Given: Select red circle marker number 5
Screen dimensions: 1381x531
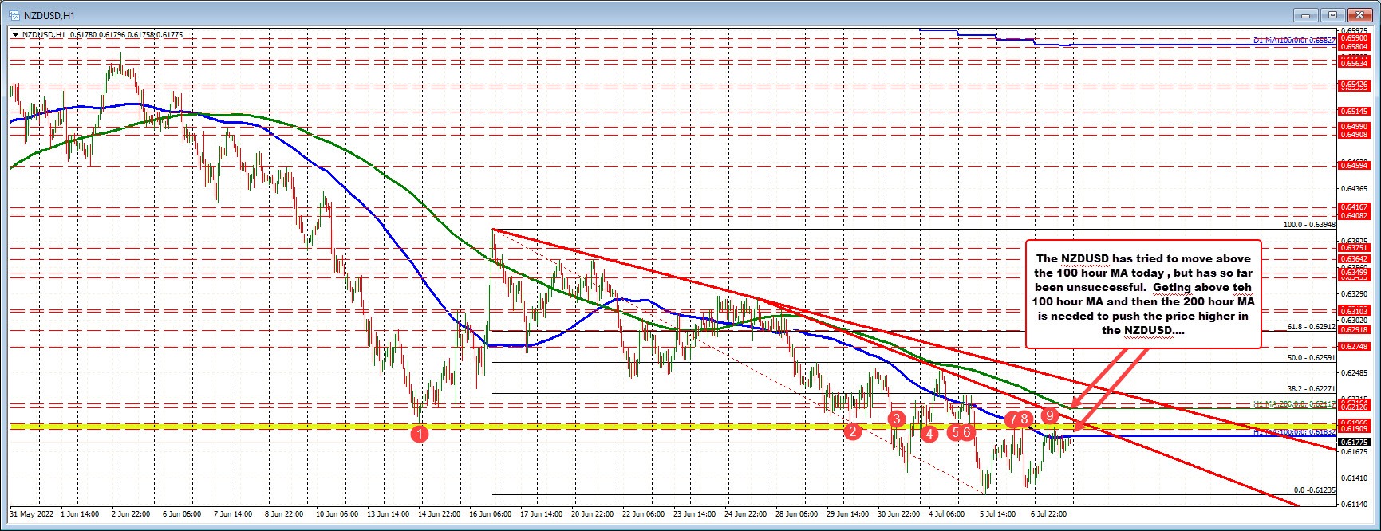Looking at the screenshot, I should point(954,432).
